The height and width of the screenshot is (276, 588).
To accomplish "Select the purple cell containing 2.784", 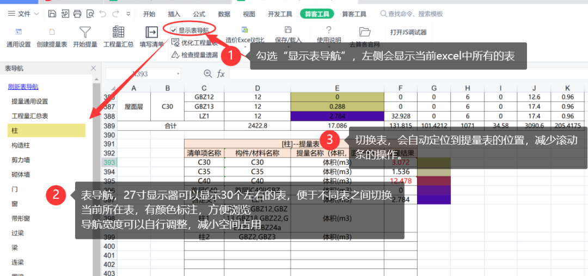I will (x=337, y=116).
